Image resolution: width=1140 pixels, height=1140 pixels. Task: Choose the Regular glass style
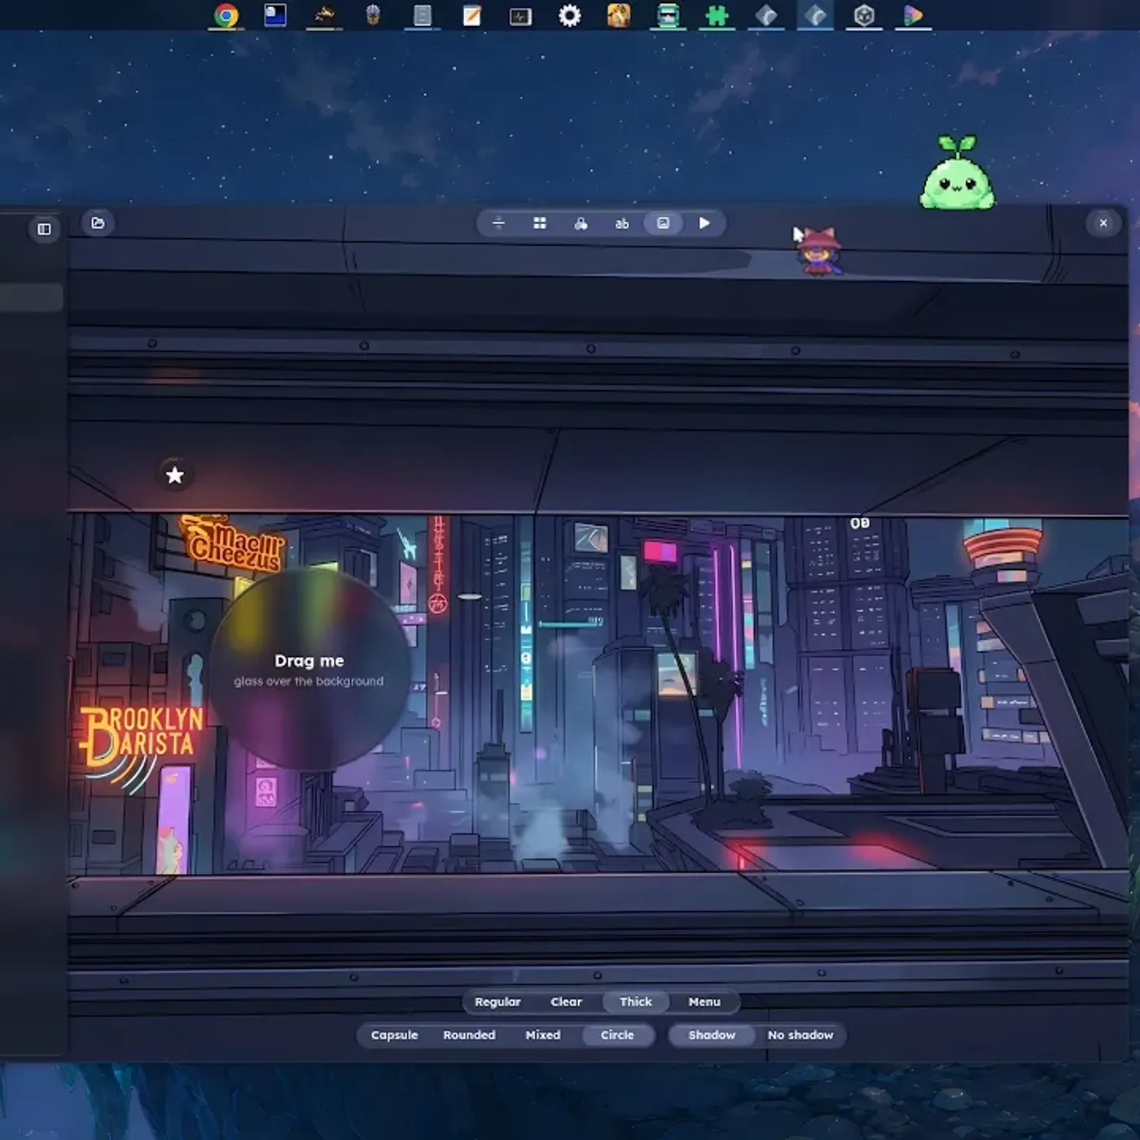tap(498, 1002)
